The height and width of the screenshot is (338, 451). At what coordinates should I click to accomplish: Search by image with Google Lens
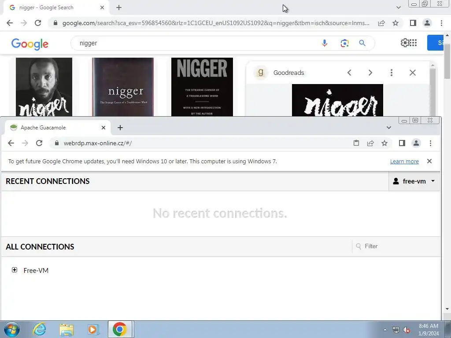point(344,43)
